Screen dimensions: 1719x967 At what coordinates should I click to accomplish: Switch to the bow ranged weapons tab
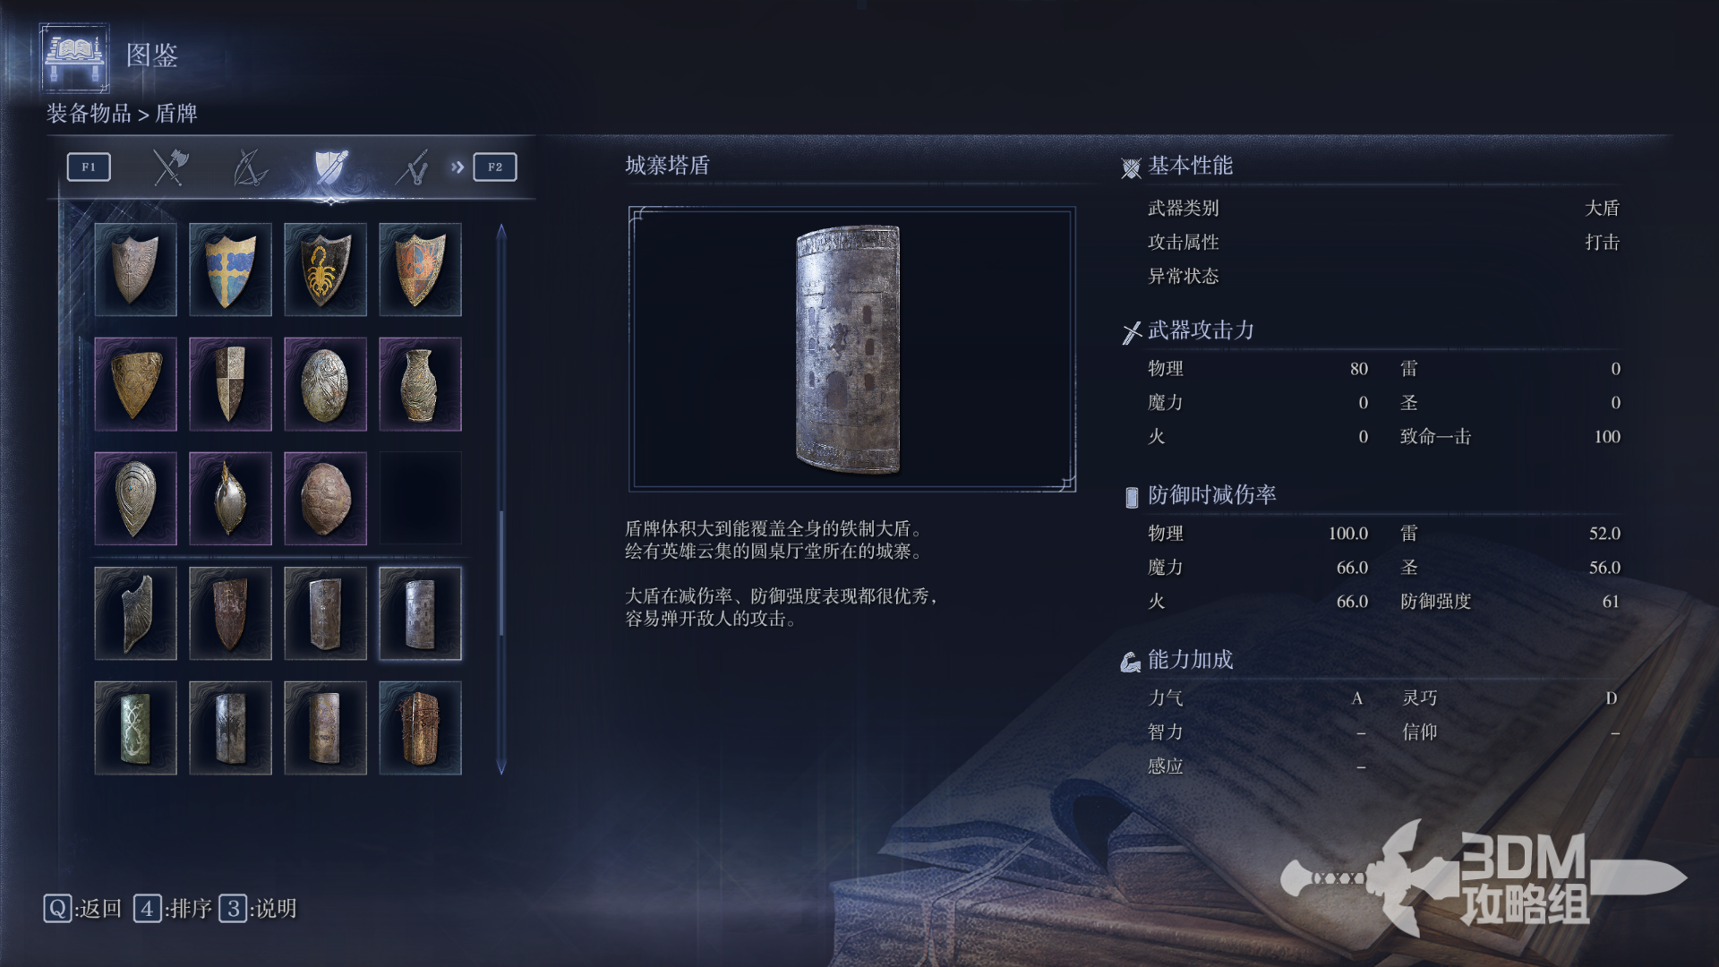pos(250,167)
